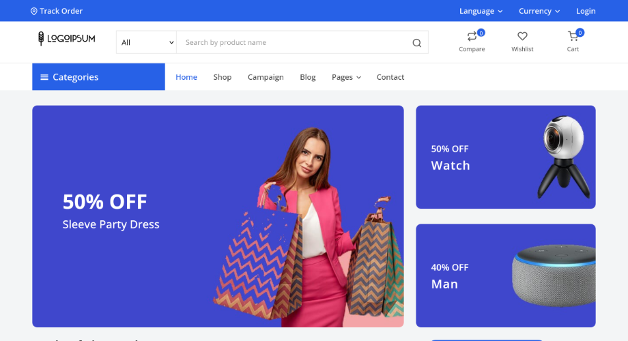Open the Compare arrows icon
628x341 pixels.
tap(472, 36)
